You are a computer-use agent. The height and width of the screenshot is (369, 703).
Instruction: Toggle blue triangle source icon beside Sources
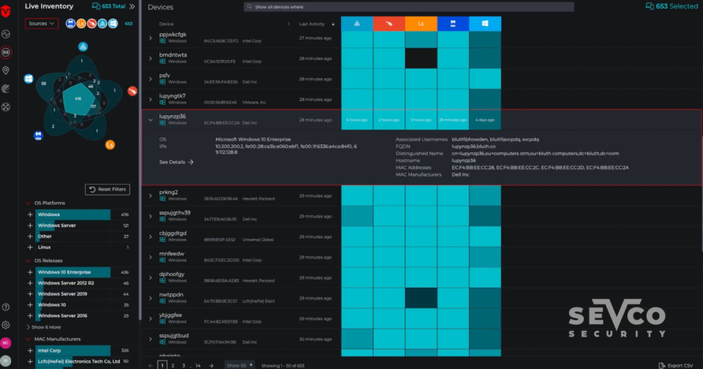click(x=102, y=23)
